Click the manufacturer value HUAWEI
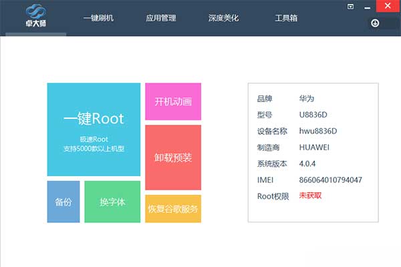Image resolution: width=401 pixels, height=267 pixels. [x=314, y=148]
